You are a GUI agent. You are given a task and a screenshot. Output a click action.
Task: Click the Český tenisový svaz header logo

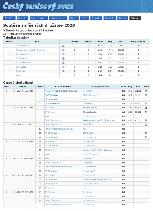coord(38,6)
